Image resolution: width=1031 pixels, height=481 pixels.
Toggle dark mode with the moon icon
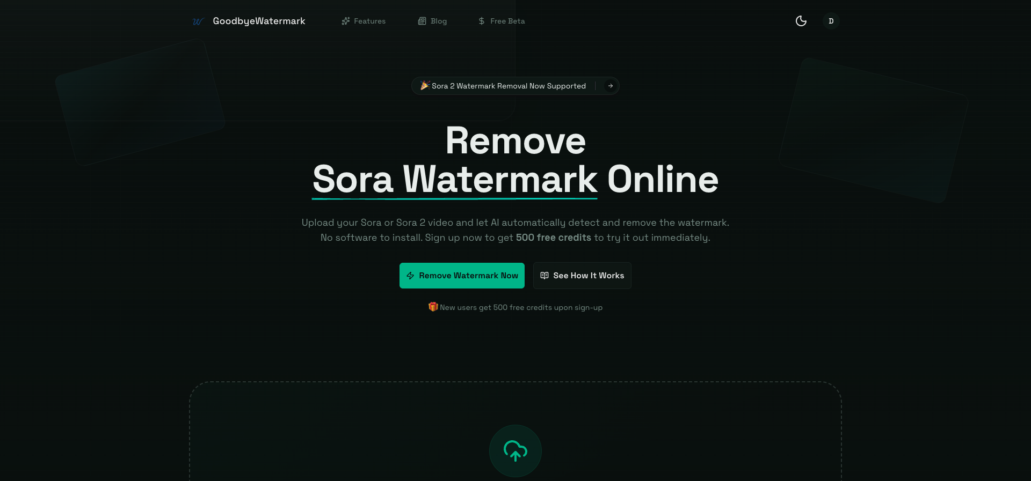[801, 21]
